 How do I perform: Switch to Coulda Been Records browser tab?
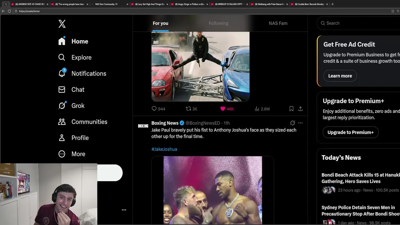point(309,4)
